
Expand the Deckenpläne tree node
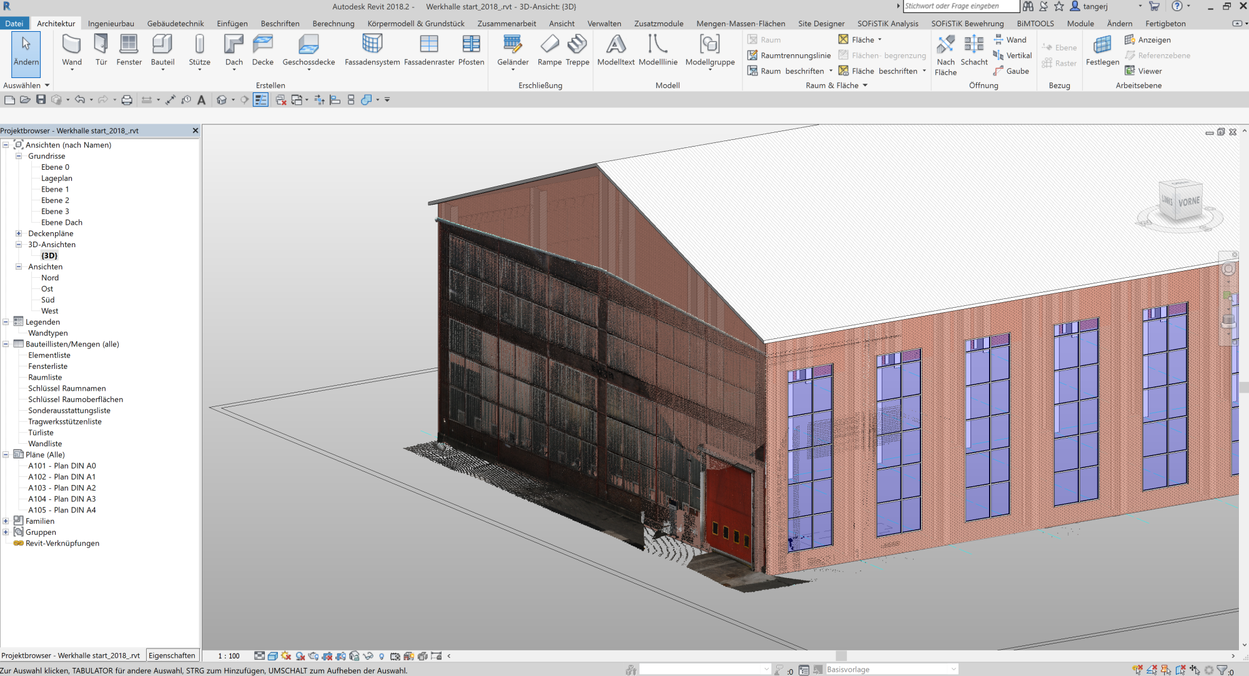[19, 233]
